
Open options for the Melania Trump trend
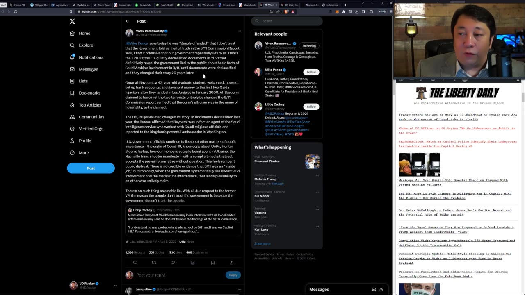click(x=317, y=175)
